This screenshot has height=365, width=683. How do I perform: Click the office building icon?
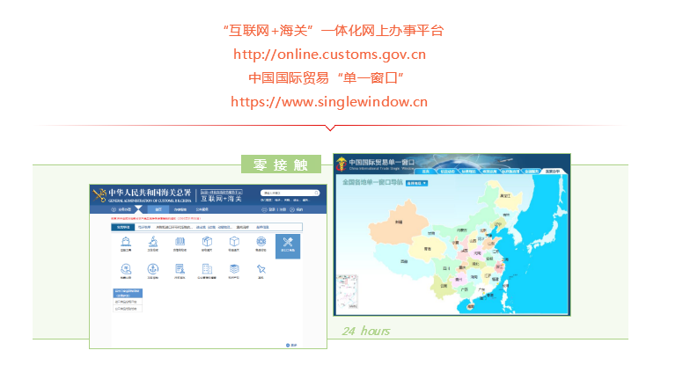pyautogui.click(x=207, y=269)
